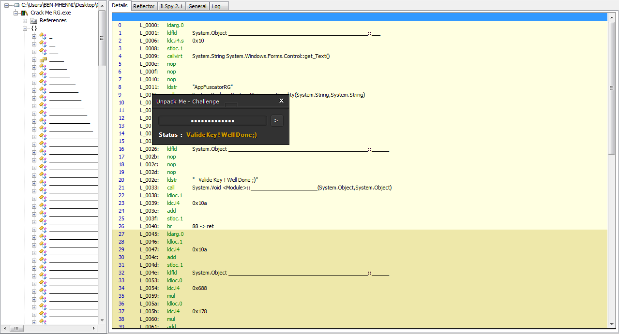The height and width of the screenshot is (334, 619).
Task: Select the Crack Me RG.exe tree item
Action: pyautogui.click(x=51, y=13)
